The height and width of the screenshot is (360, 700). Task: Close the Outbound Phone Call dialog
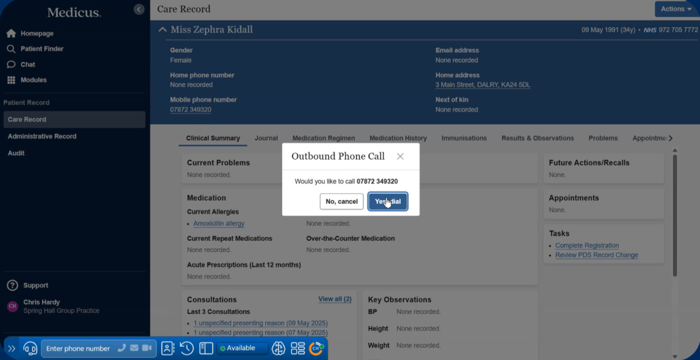point(400,156)
